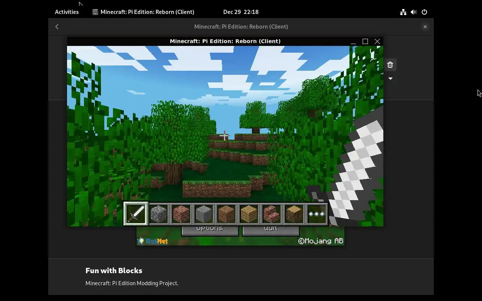Select the smooth stone block hotbar slot
482x301 pixels.
click(x=204, y=214)
